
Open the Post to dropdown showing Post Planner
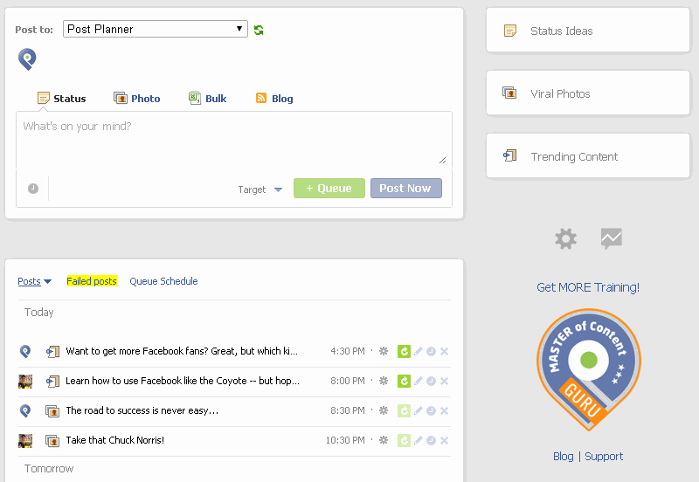pyautogui.click(x=156, y=29)
